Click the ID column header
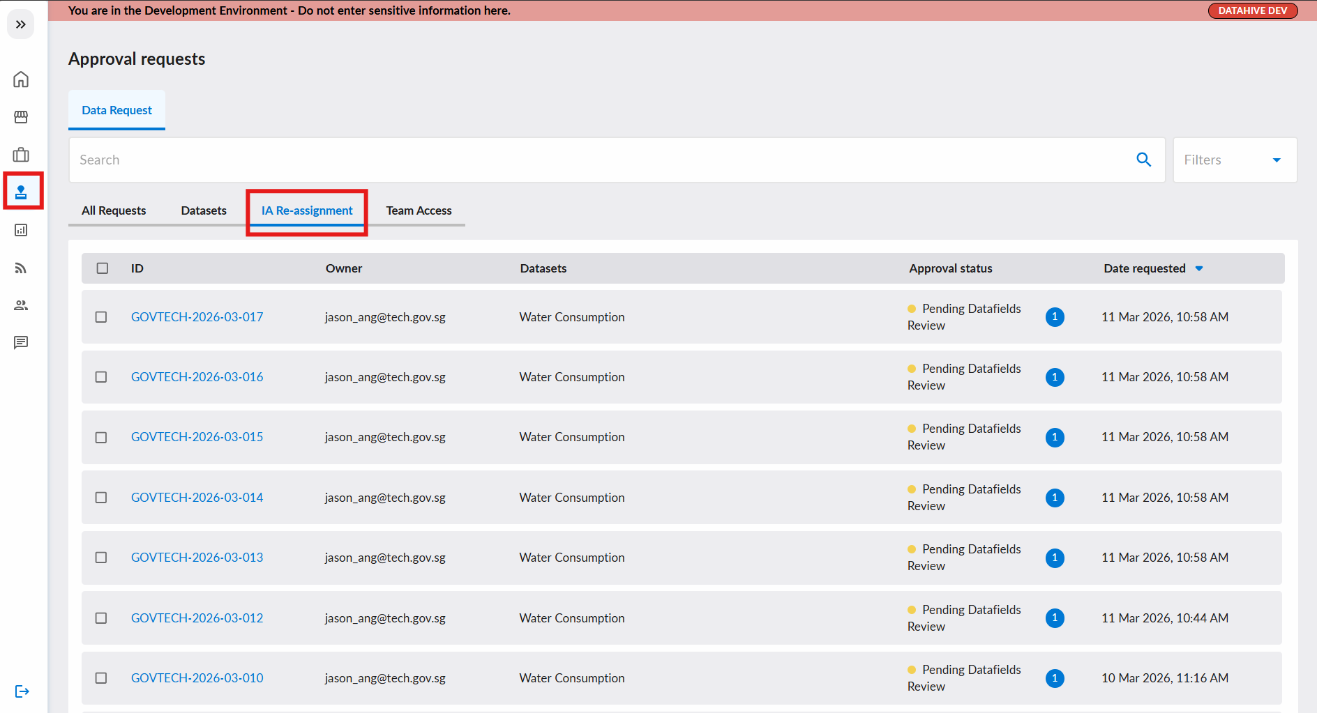 tap(137, 268)
